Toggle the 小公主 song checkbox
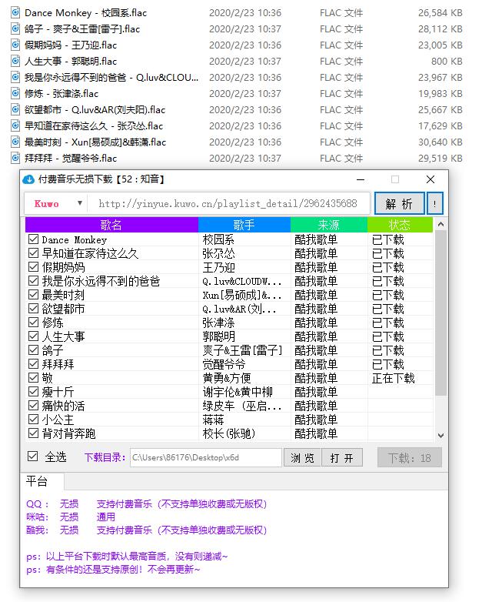The height and width of the screenshot is (602, 482). [33, 420]
